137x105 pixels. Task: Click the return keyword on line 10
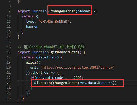tap(28, 16)
